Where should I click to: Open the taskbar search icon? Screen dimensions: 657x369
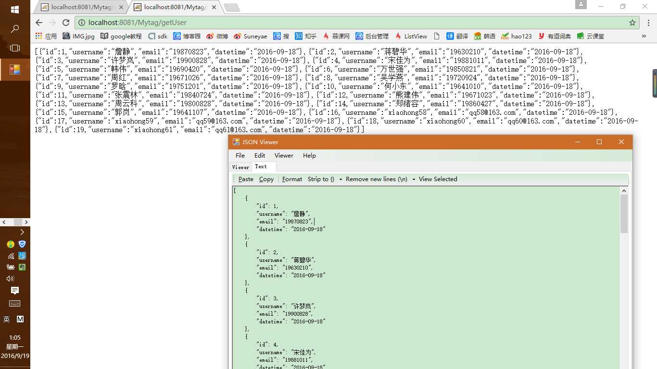(x=15, y=29)
